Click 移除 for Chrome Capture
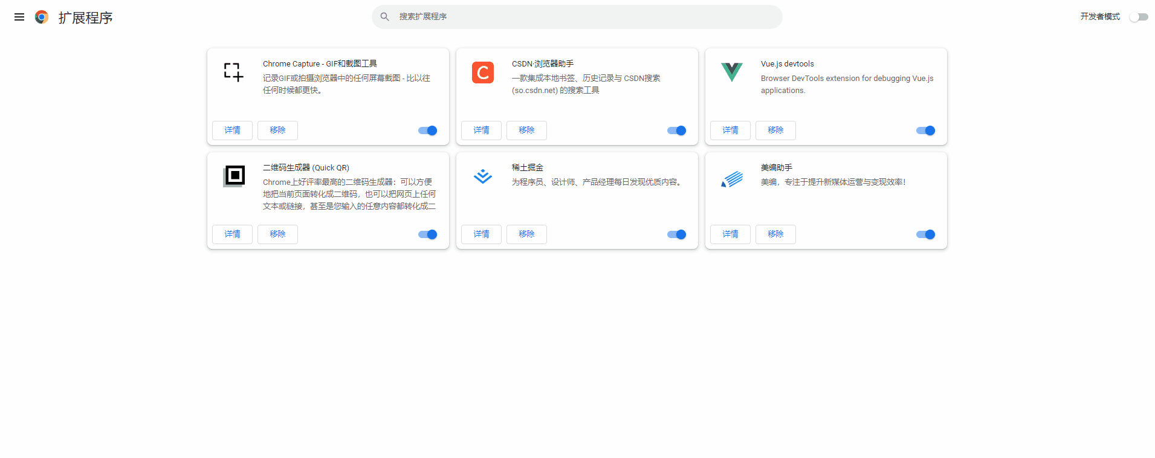Screen dimensions: 1155x458 pos(277,131)
